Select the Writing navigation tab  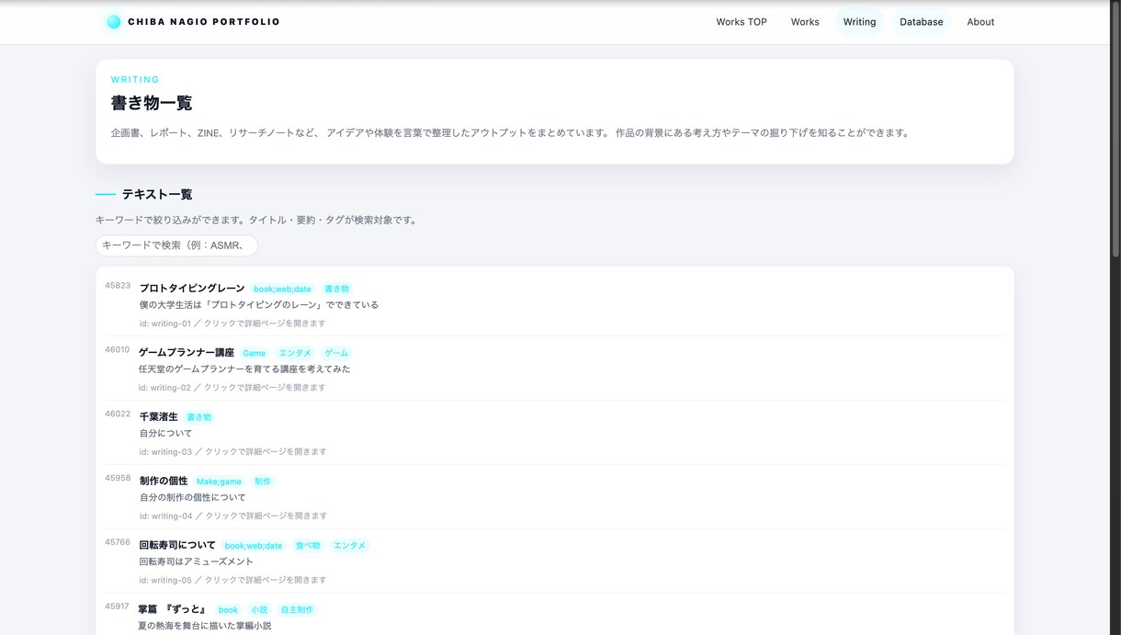click(x=859, y=22)
